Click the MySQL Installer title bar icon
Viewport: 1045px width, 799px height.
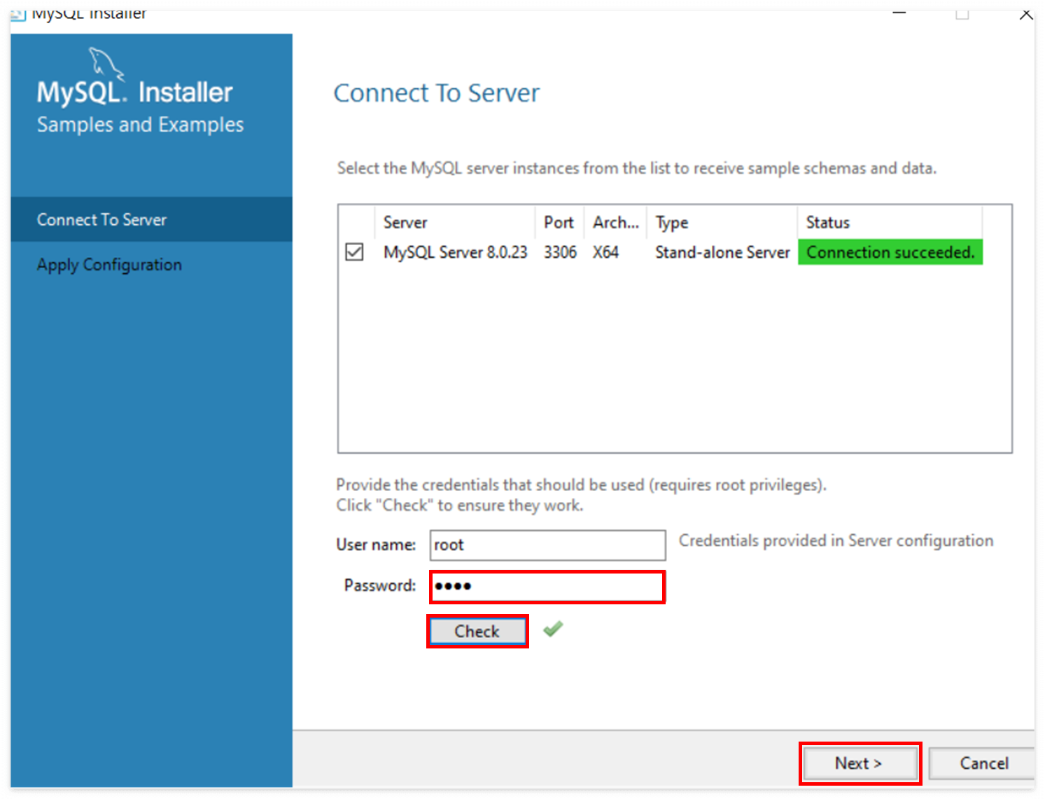coord(18,14)
